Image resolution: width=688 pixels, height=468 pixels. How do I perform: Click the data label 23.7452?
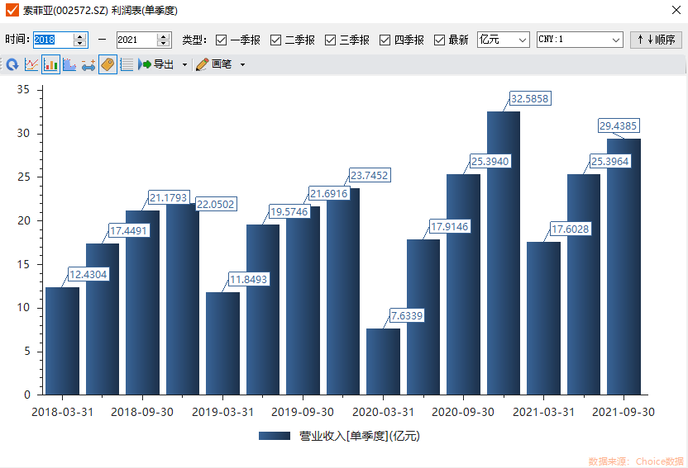tap(370, 176)
